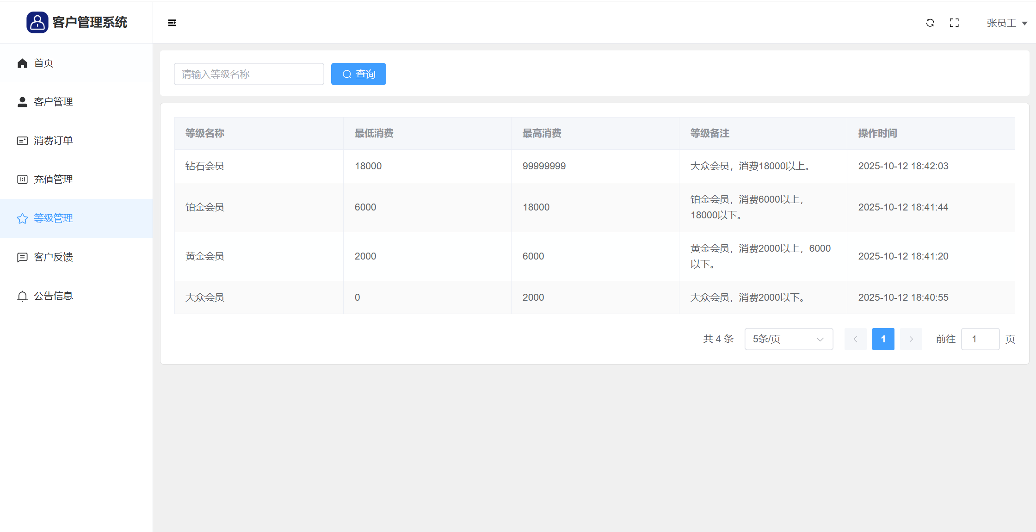Click the home icon beside 首页
This screenshot has height=532, width=1036.
tap(22, 63)
